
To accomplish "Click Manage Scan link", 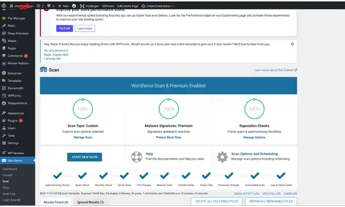I will tap(83, 137).
